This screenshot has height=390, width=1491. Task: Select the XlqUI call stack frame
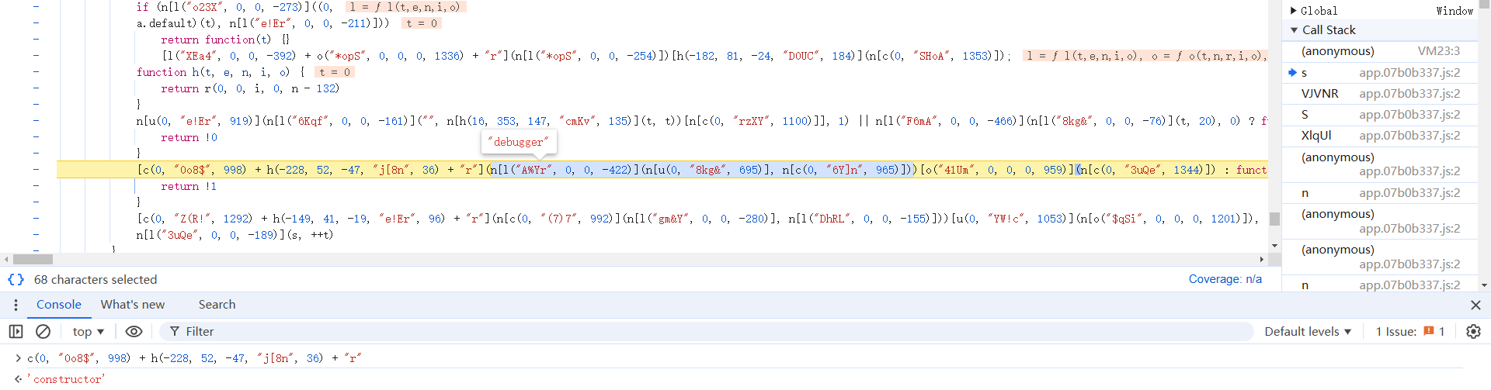pos(1316,135)
